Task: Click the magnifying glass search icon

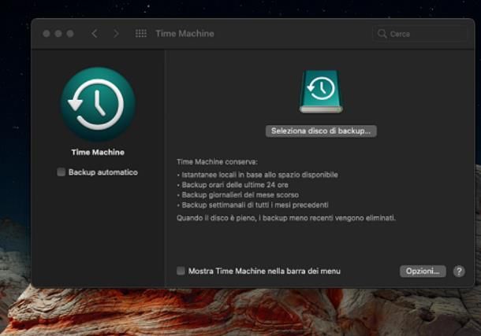Action: point(382,34)
